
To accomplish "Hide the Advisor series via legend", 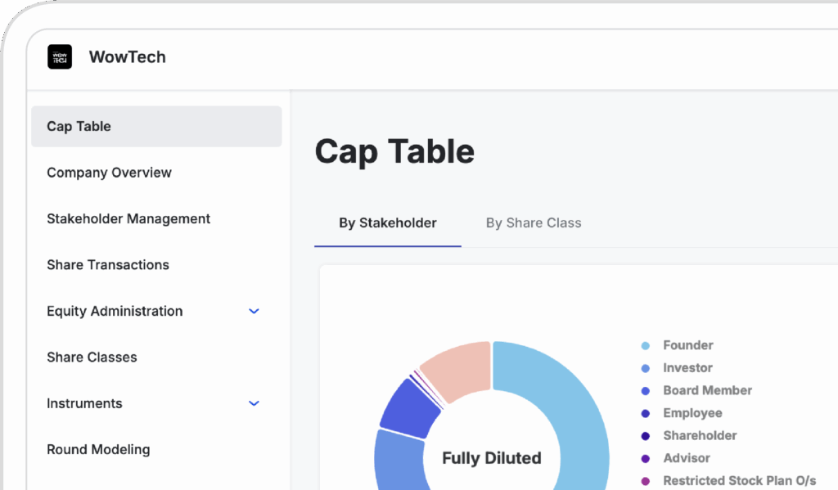I will point(686,458).
